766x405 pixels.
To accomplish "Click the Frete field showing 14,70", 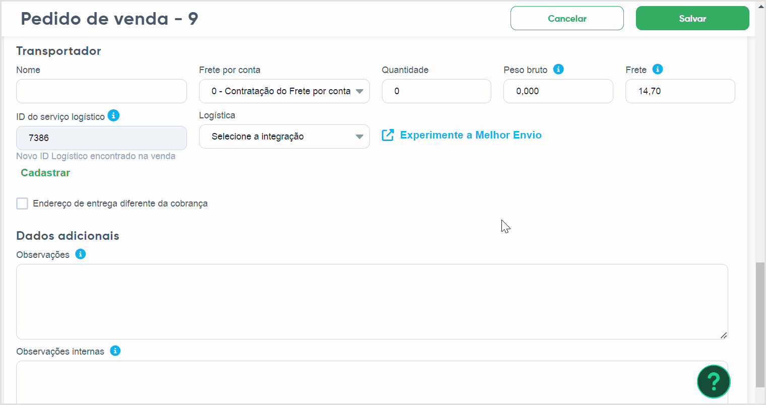I will 680,91.
